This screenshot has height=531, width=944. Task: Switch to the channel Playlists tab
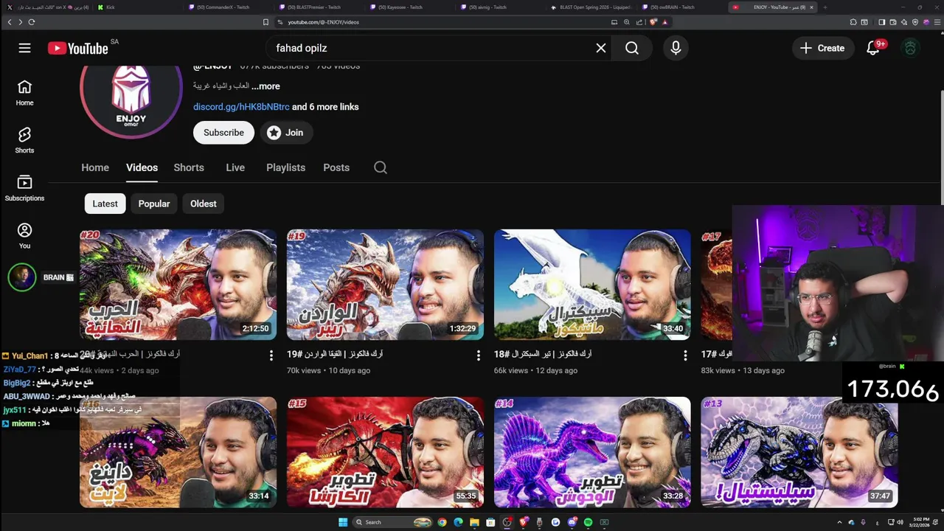click(x=285, y=167)
